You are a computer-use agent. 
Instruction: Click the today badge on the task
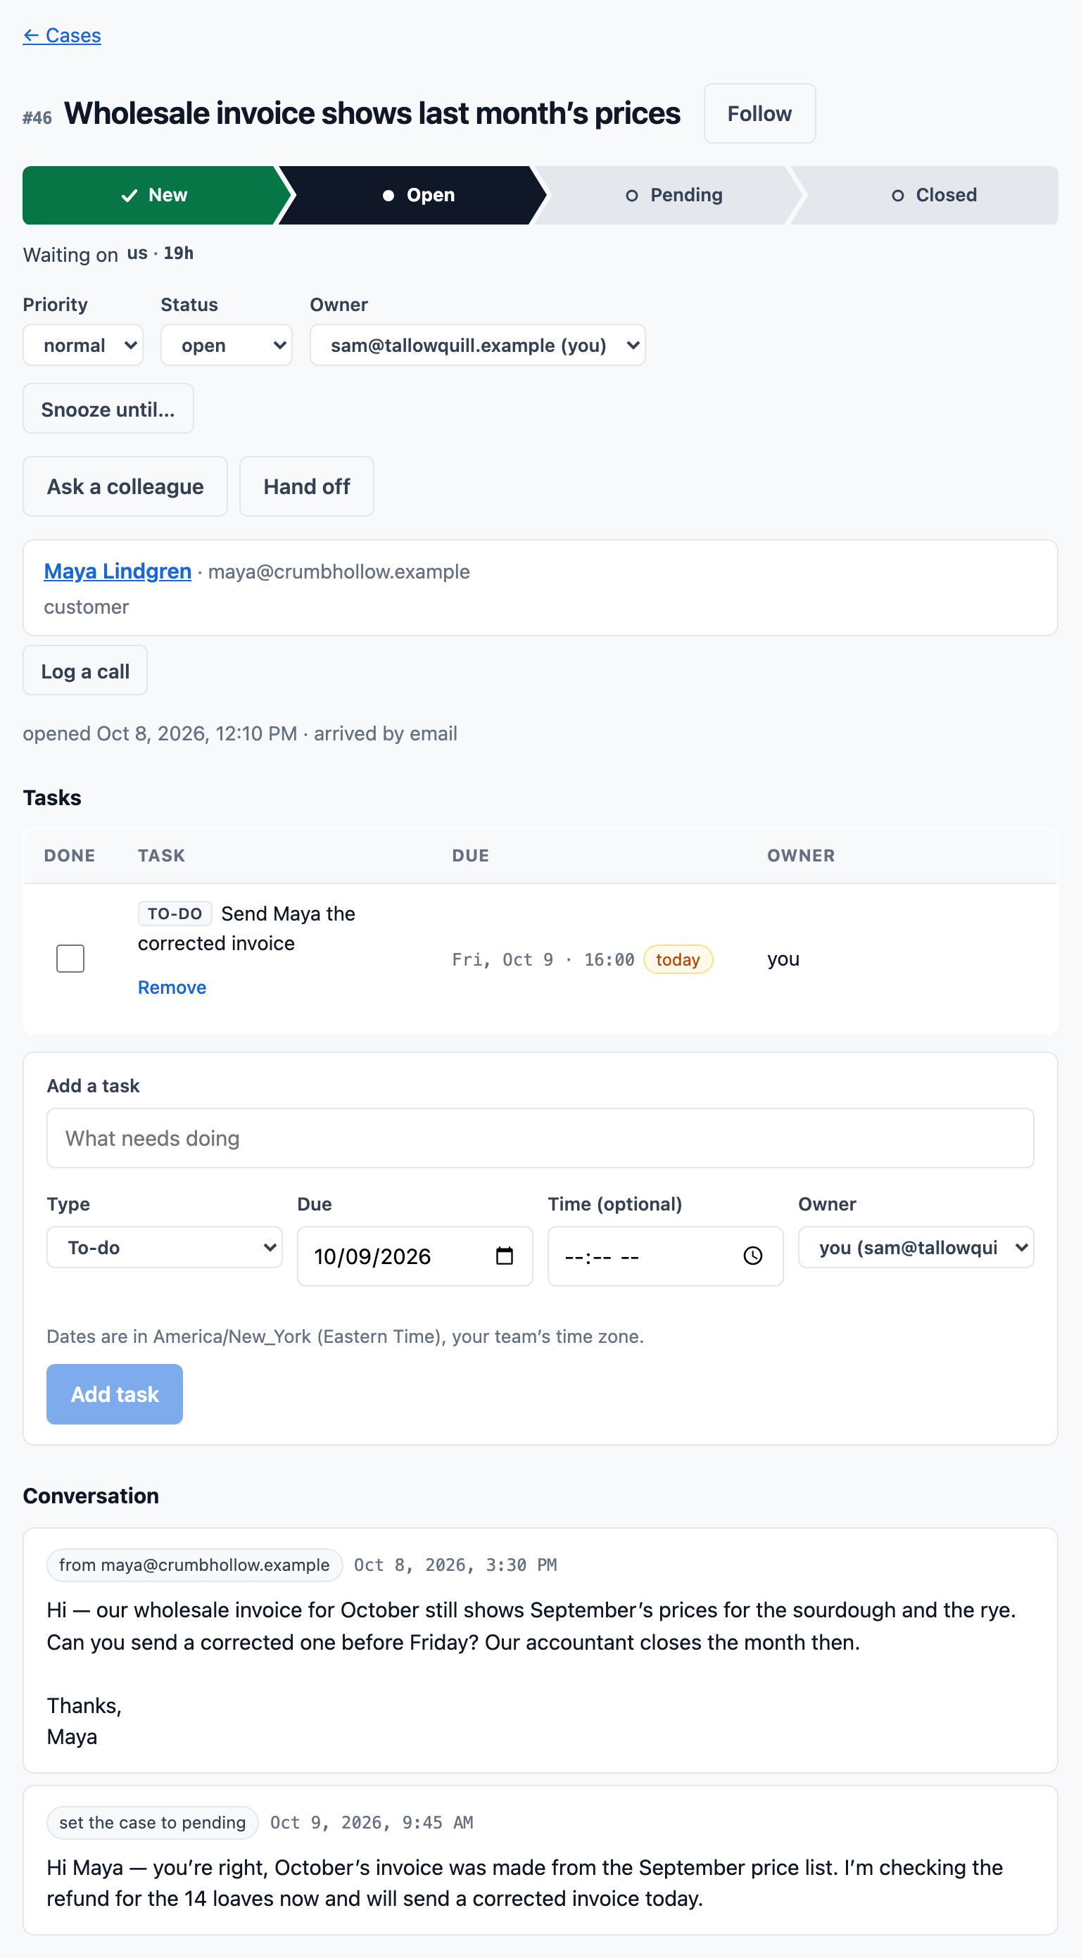tap(677, 959)
